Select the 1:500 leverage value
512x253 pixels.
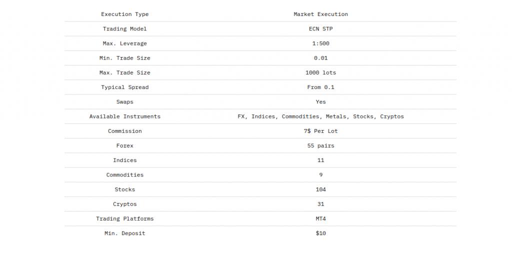320,43
